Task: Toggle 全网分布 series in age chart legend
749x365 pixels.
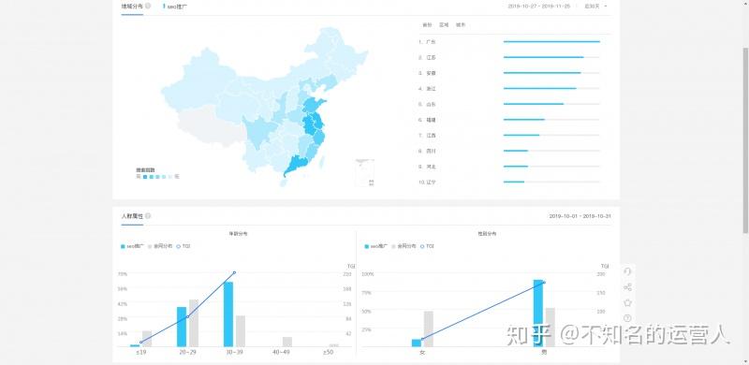Action: (x=158, y=246)
